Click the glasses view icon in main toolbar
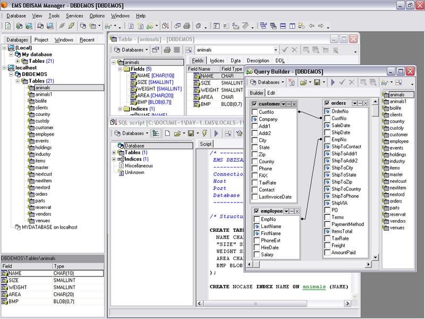The height and width of the screenshot is (319, 425). (108, 26)
